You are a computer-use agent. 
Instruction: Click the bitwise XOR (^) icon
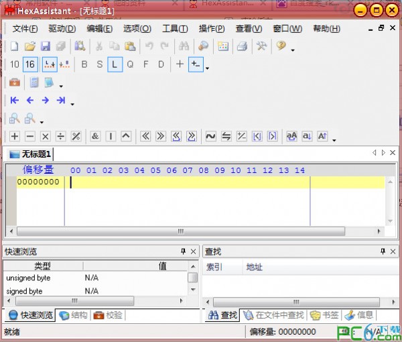(x=126, y=136)
